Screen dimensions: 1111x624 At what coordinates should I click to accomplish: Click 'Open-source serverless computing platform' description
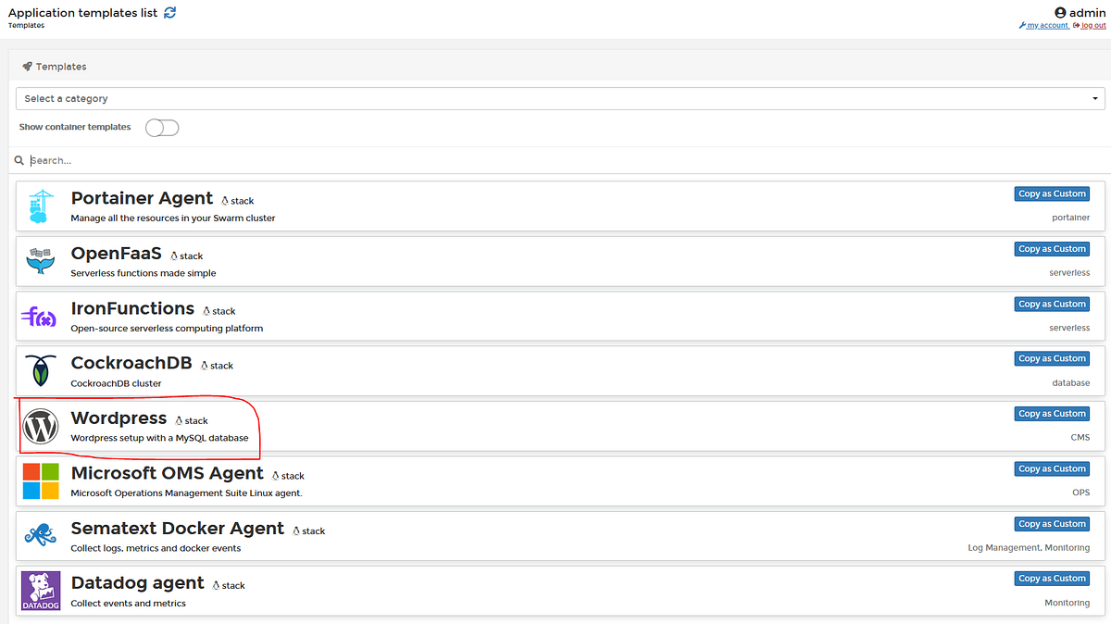click(x=167, y=329)
